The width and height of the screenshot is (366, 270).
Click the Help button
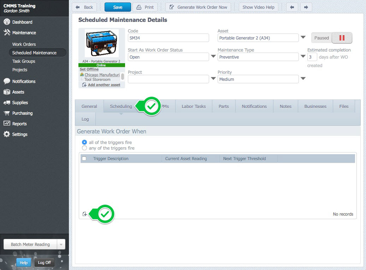coord(24,263)
